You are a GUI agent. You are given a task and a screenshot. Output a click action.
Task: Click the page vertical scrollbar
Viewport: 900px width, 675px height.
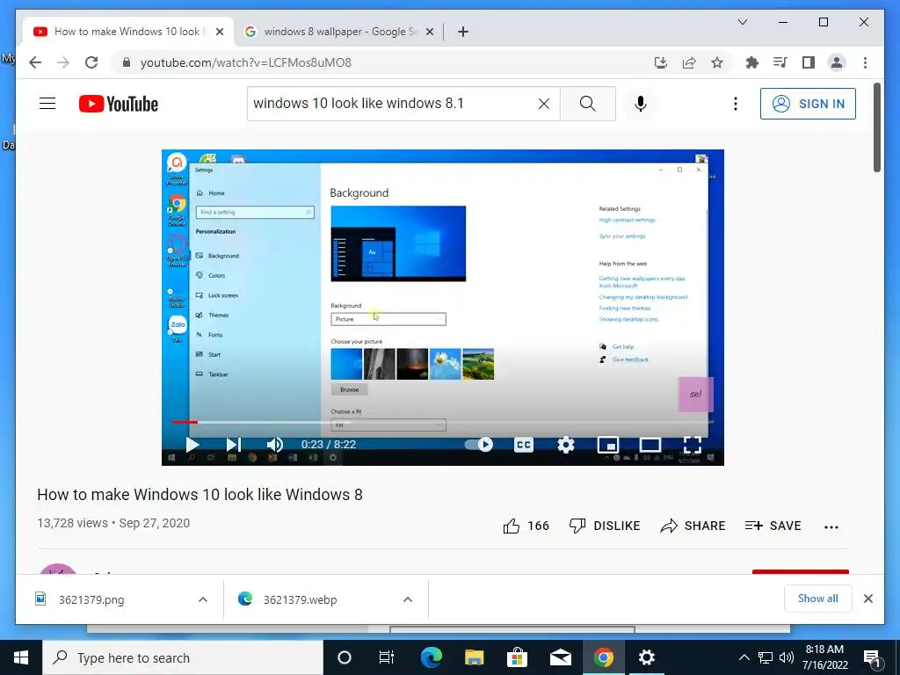tap(877, 127)
